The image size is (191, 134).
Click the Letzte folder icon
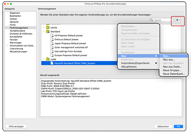[48, 28]
